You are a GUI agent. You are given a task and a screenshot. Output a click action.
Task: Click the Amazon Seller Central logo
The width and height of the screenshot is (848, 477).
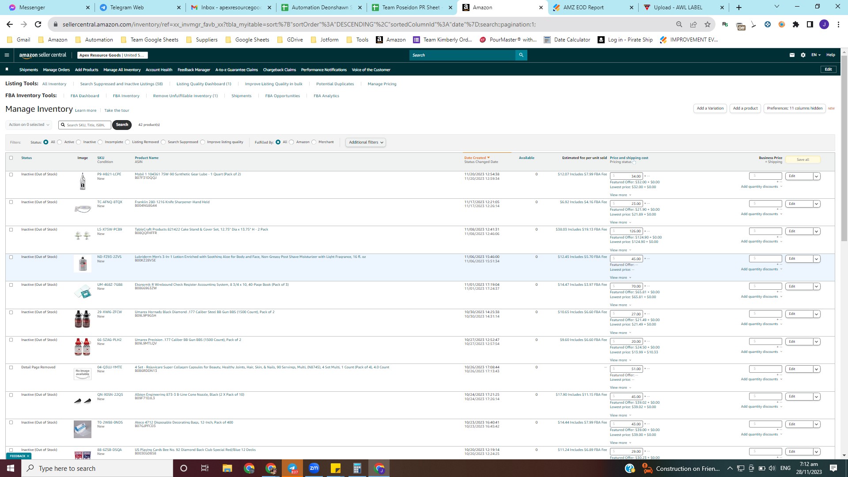tap(43, 55)
